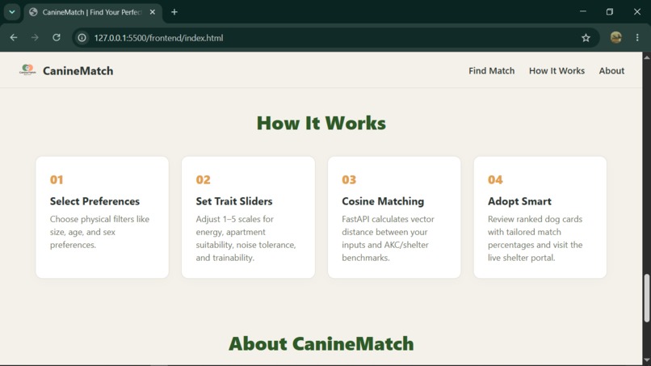
Task: Click the About CanineMatch heading
Action: [x=321, y=343]
